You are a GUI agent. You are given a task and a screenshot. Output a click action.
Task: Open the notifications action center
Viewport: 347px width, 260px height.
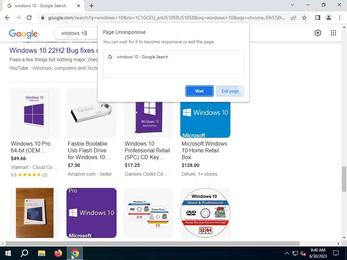[336, 253]
